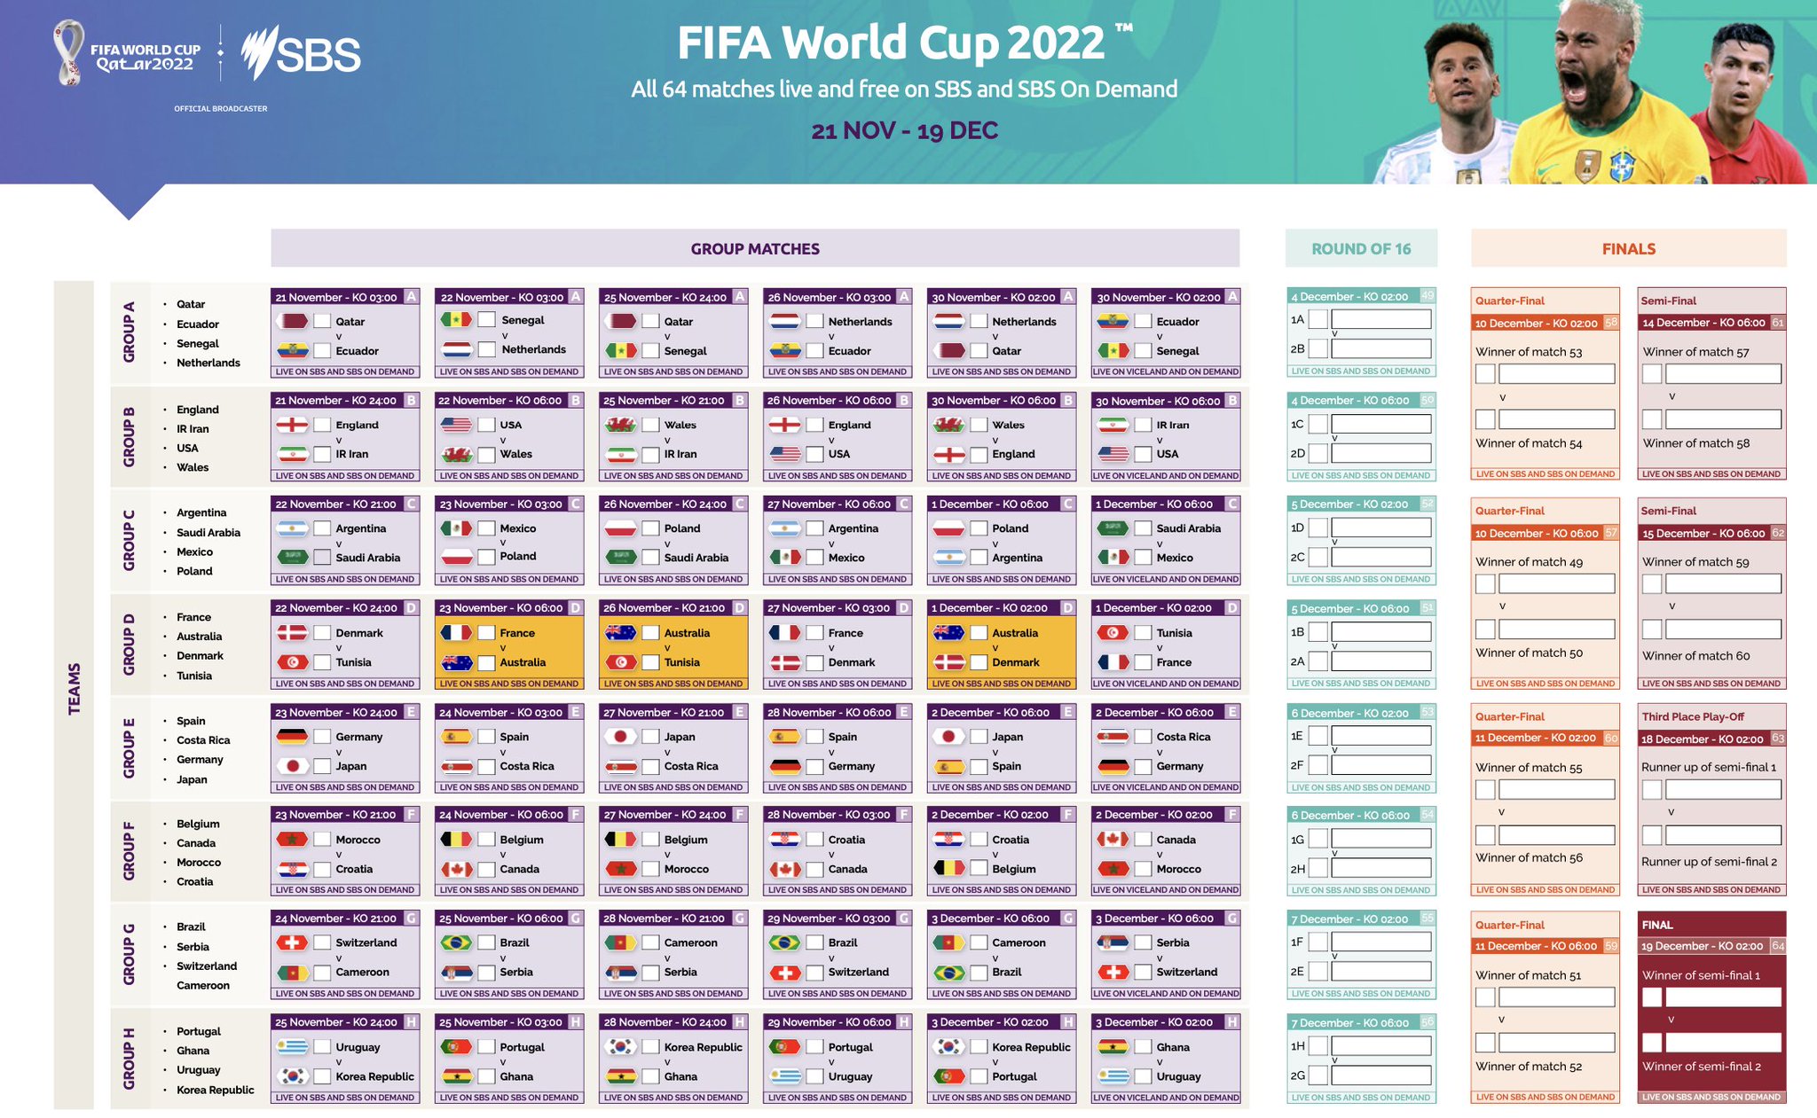The height and width of the screenshot is (1118, 1817).
Task: Click the SBS logo in header
Action: [x=302, y=53]
